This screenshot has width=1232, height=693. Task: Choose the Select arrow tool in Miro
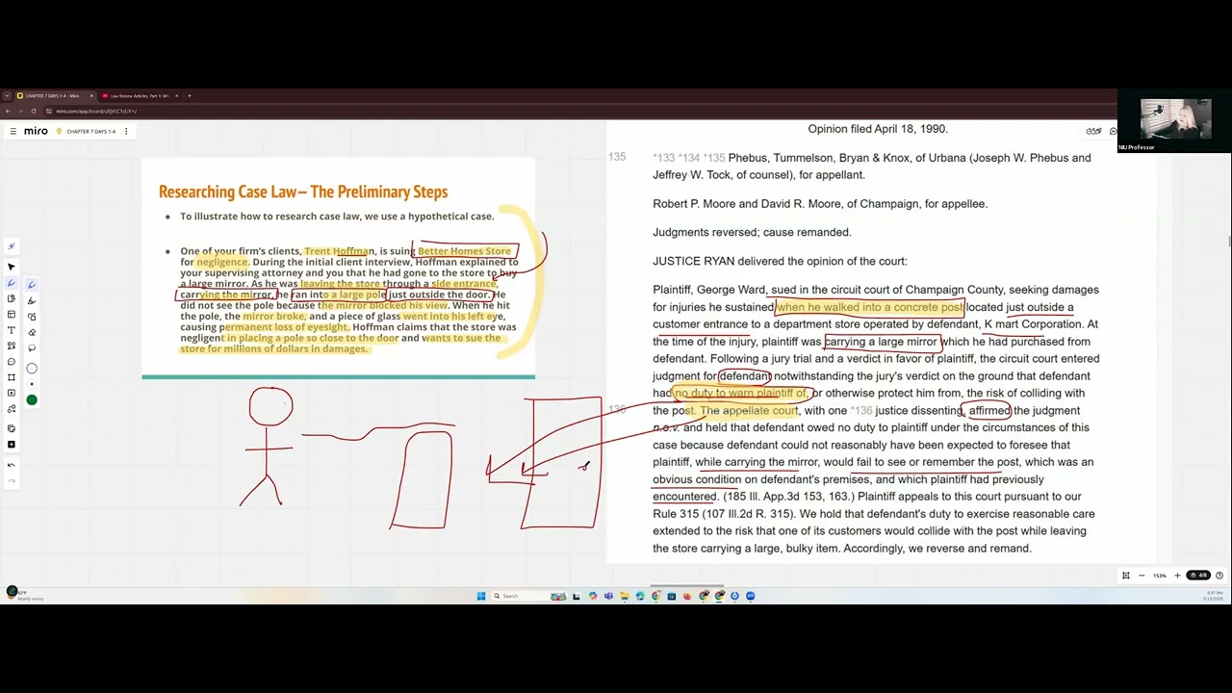(x=12, y=267)
